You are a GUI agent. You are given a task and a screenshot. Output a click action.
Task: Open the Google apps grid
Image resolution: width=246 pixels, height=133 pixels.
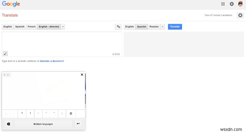(223, 4)
